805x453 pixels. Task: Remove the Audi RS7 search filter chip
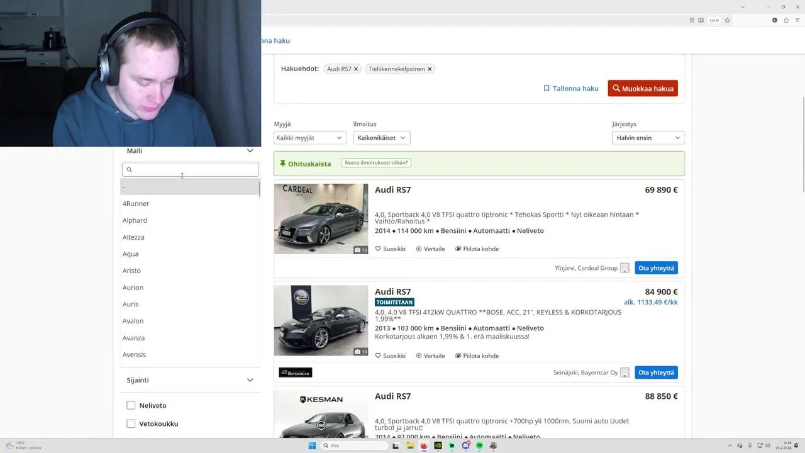click(355, 69)
